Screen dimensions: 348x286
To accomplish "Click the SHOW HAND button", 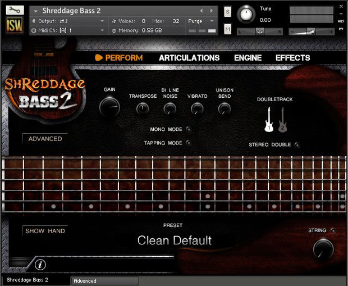I will click(45, 231).
